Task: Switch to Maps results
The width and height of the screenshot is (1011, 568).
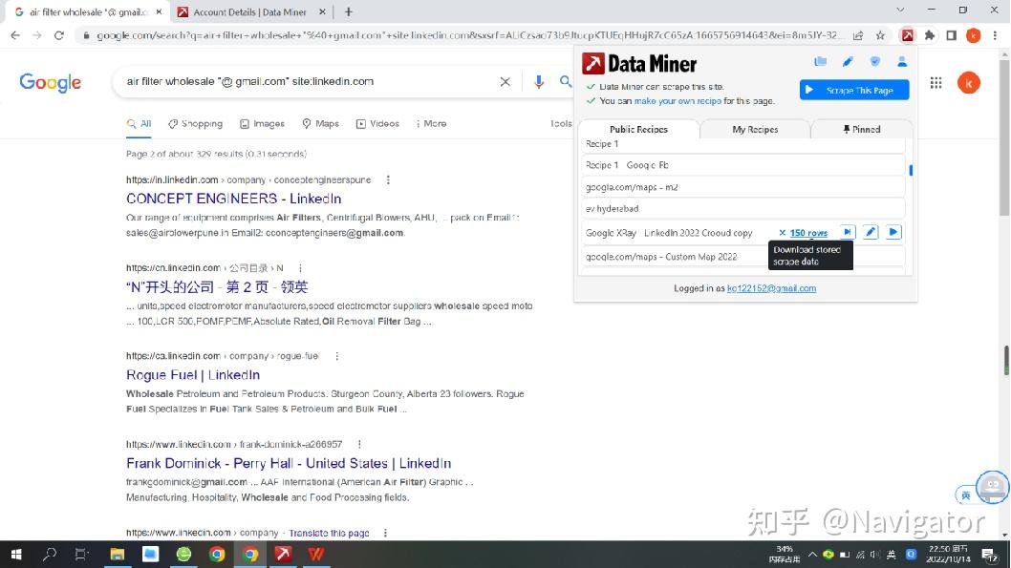Action: click(x=320, y=124)
